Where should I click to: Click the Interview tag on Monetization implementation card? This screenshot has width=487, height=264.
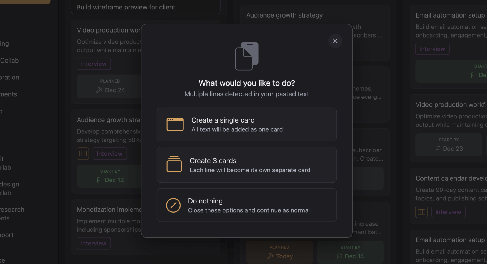click(94, 243)
